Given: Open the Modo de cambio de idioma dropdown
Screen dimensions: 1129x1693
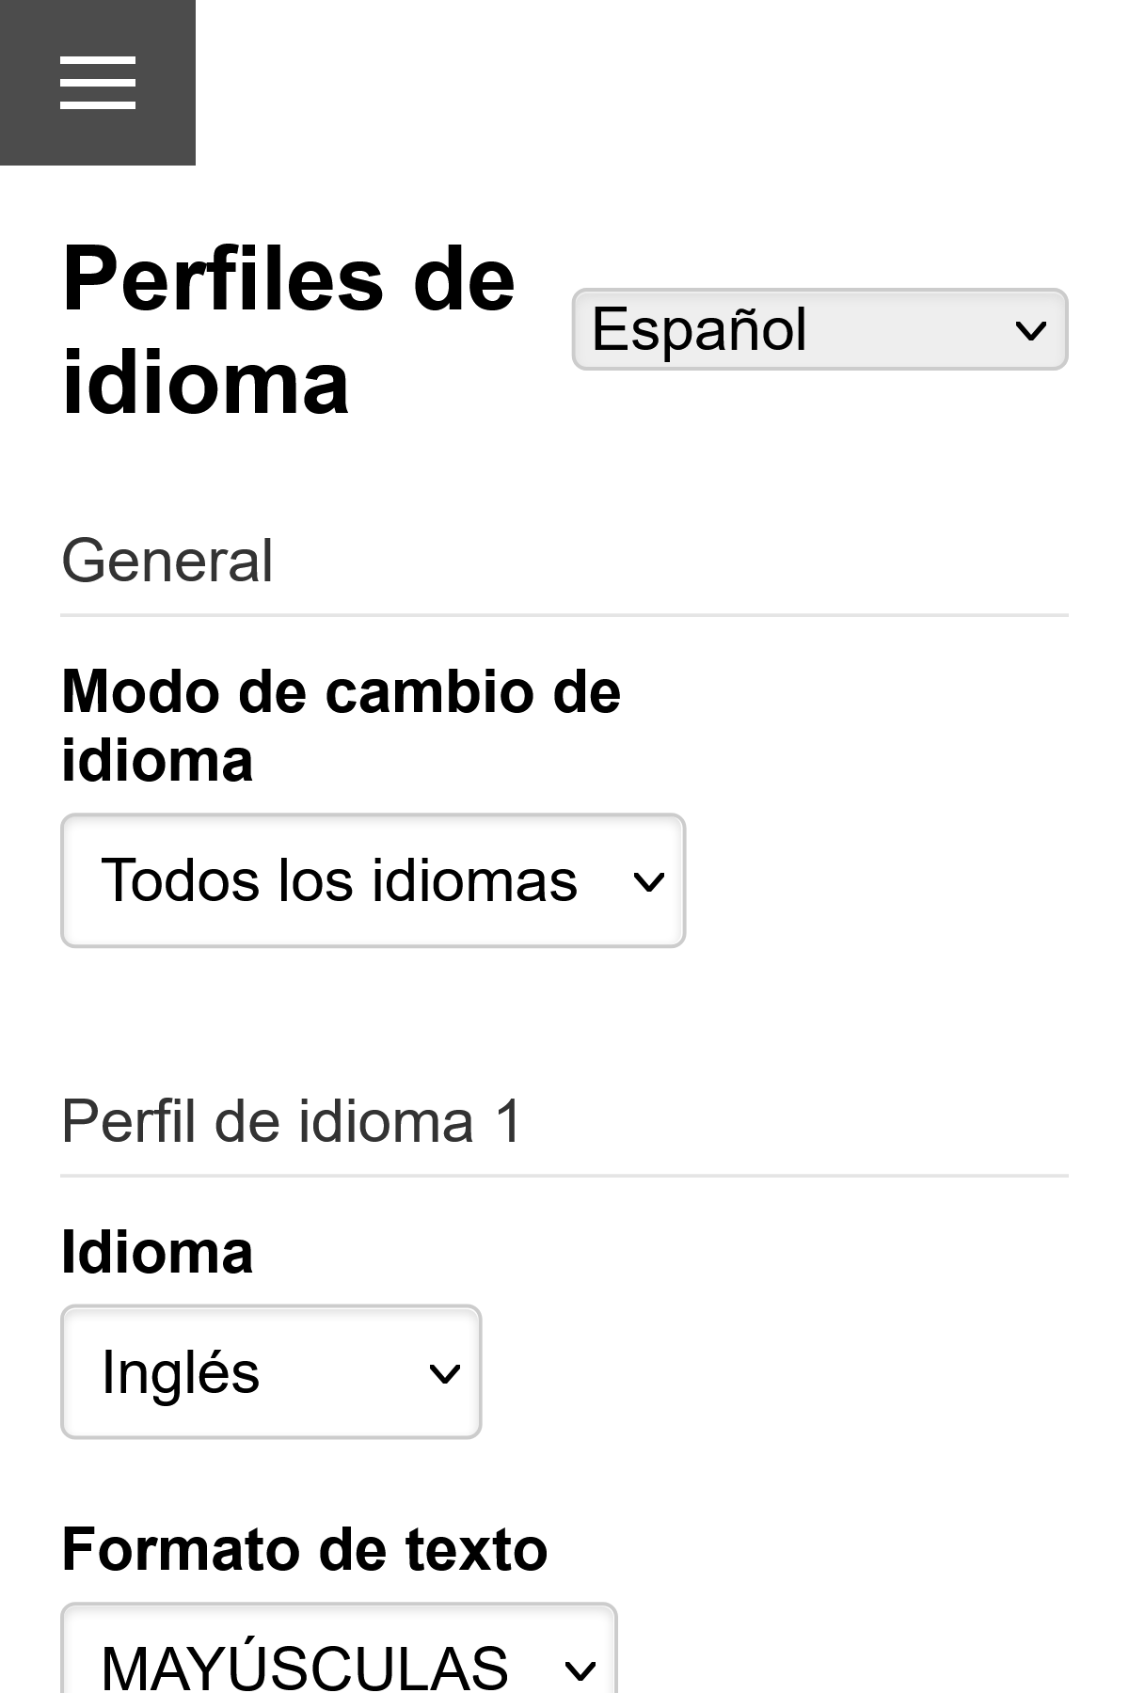Looking at the screenshot, I should pyautogui.click(x=373, y=878).
